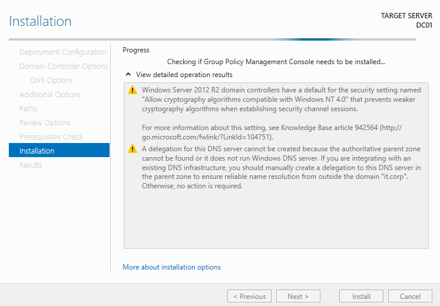Click the Install button
This screenshot has height=306, width=440.
pos(361,296)
